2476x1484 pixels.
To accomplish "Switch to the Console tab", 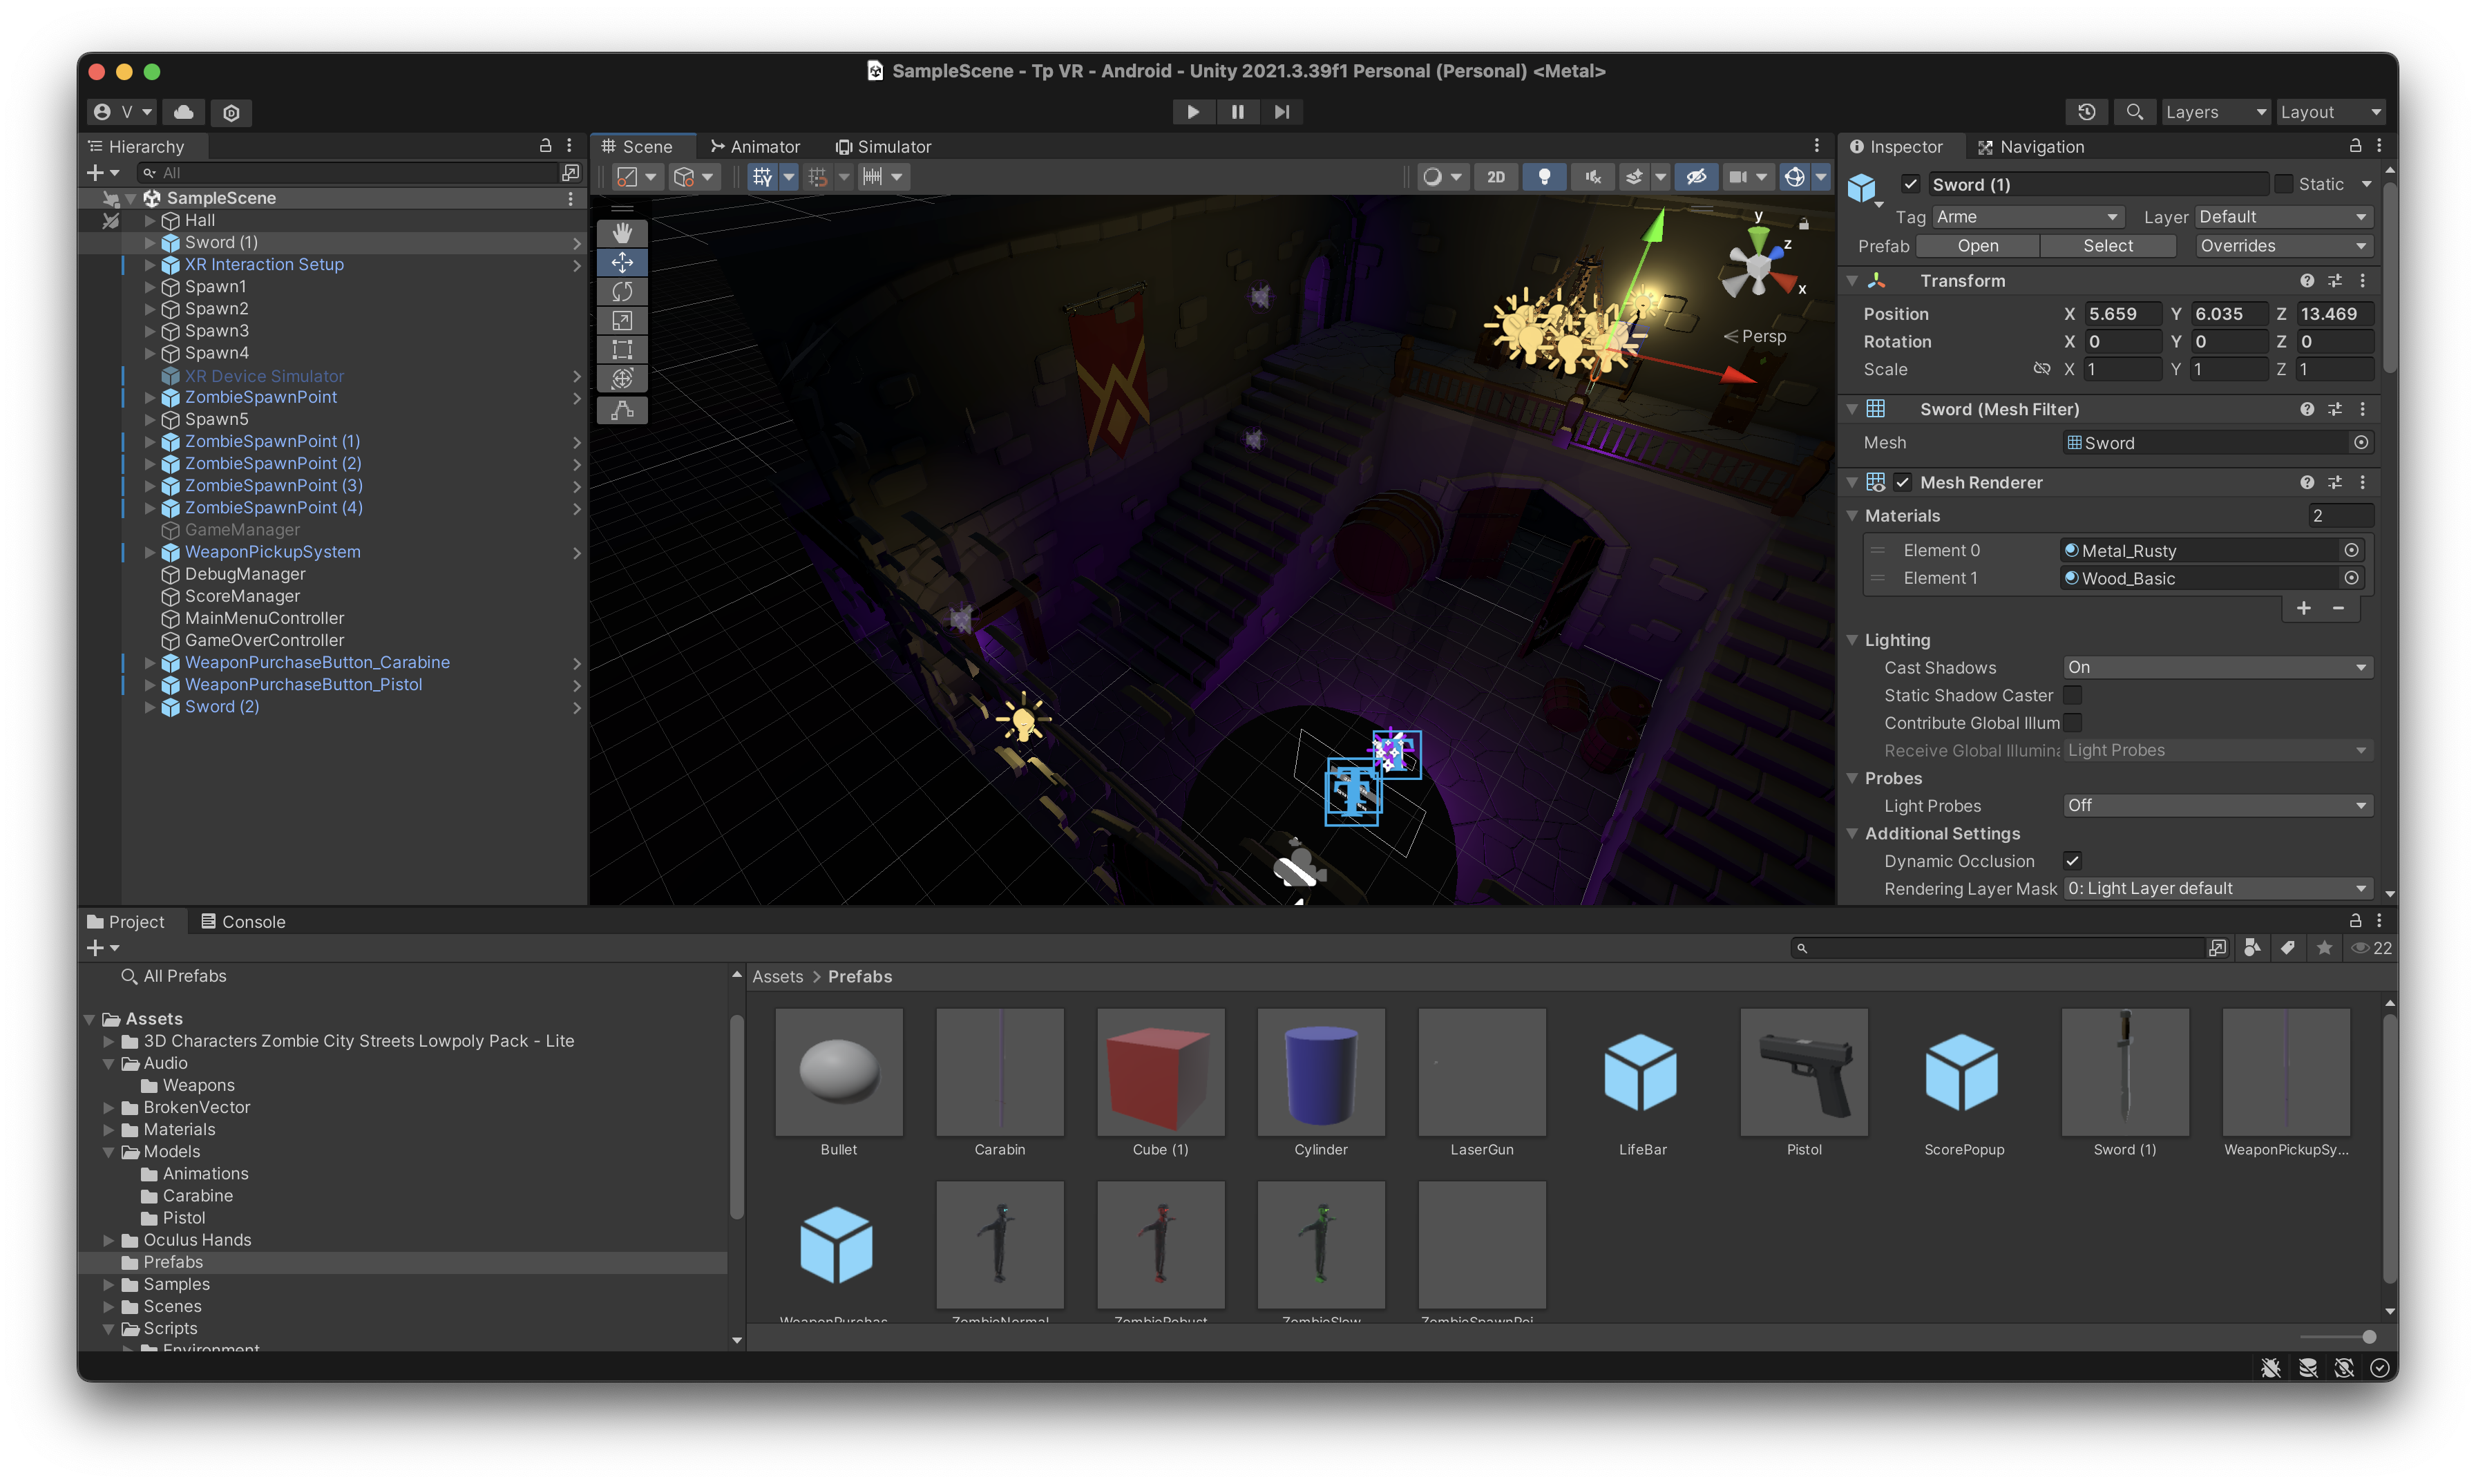I will click(x=252, y=921).
